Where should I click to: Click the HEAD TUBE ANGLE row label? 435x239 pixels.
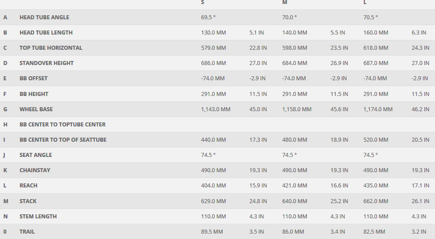(44, 17)
